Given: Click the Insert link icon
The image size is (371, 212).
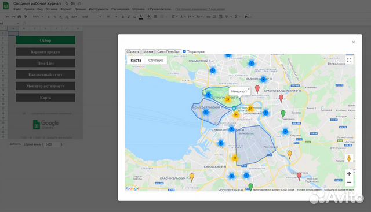Looking at the screenshot, I should click(209, 17).
